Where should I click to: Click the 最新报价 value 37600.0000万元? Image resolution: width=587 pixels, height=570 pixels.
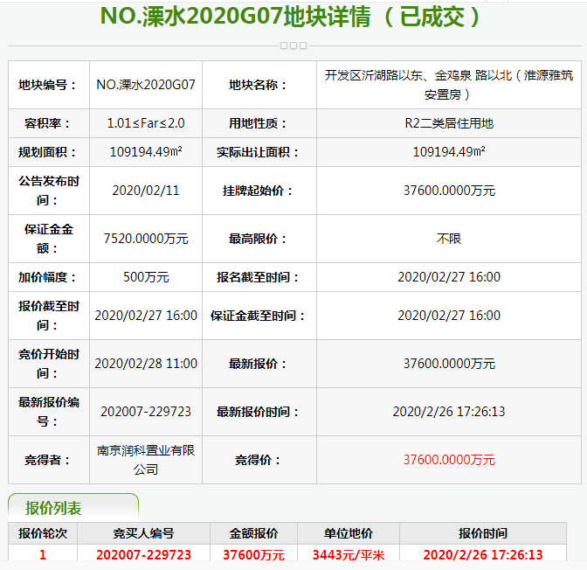click(x=449, y=364)
